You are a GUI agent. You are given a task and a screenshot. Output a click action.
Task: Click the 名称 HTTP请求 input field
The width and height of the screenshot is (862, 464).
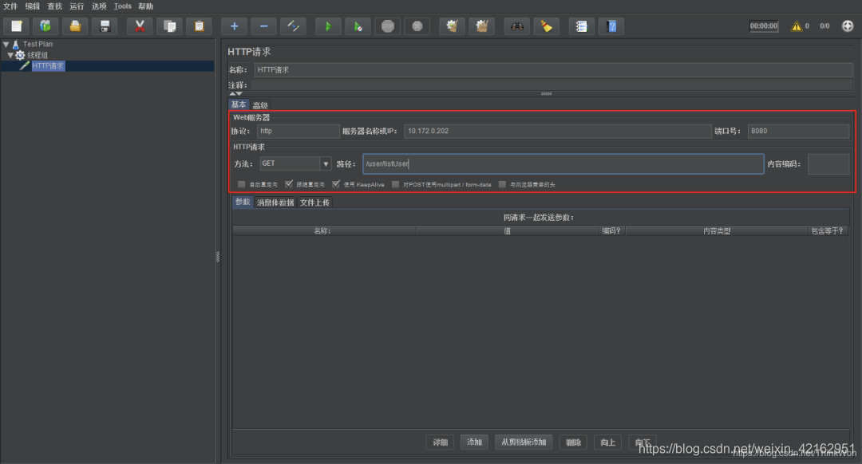(554, 69)
